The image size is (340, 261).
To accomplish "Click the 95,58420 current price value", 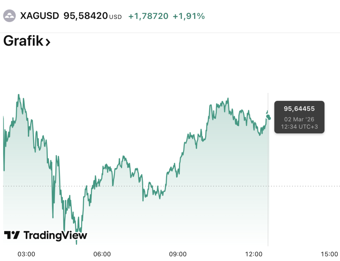I will point(85,16).
